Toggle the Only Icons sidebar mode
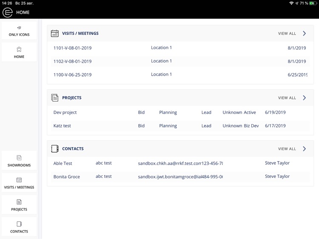319x239 pixels. click(x=19, y=31)
